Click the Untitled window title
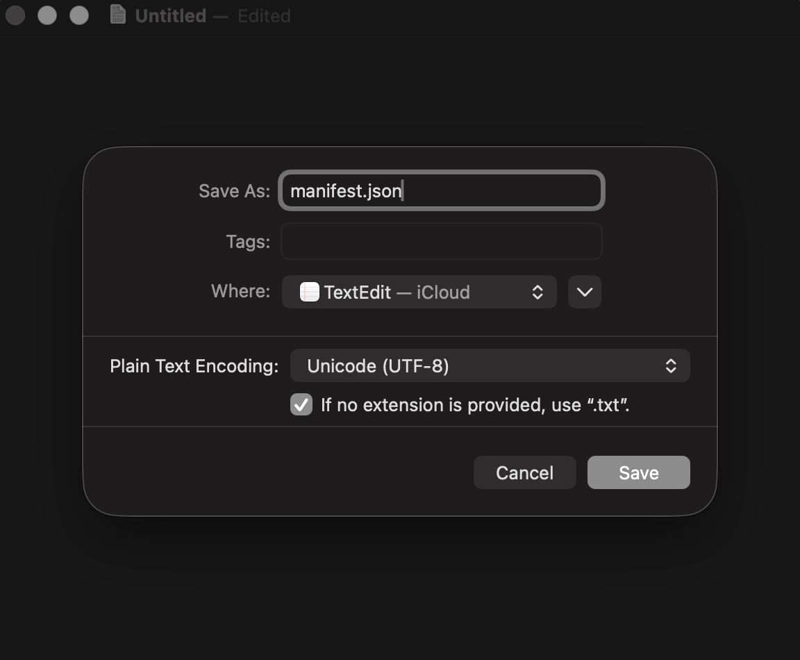Viewport: 800px width, 660px height. point(170,15)
